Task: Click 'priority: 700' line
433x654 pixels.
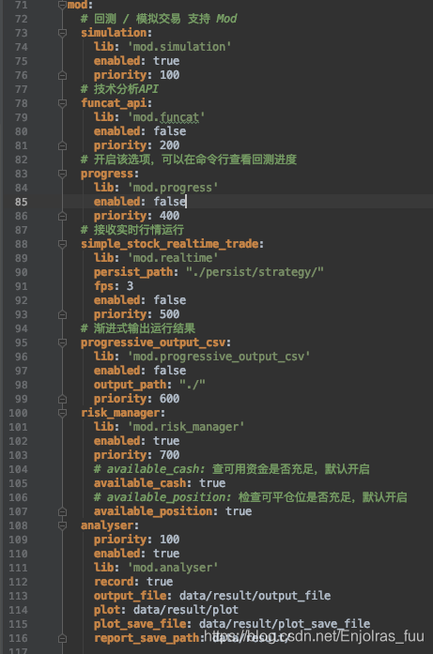Action: tap(136, 455)
